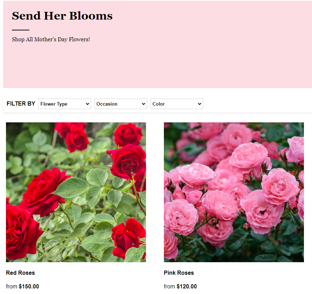The height and width of the screenshot is (294, 312).
Task: Click the chevron arrow on Occasion select
Action: [x=144, y=104]
